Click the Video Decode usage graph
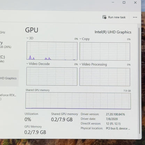Viewport: 145px width, 145px height. pos(52,76)
